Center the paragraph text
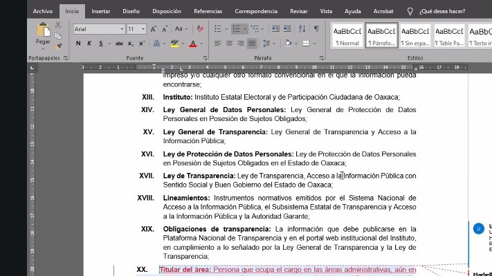Viewport: 492px width, 276px height. [x=229, y=44]
